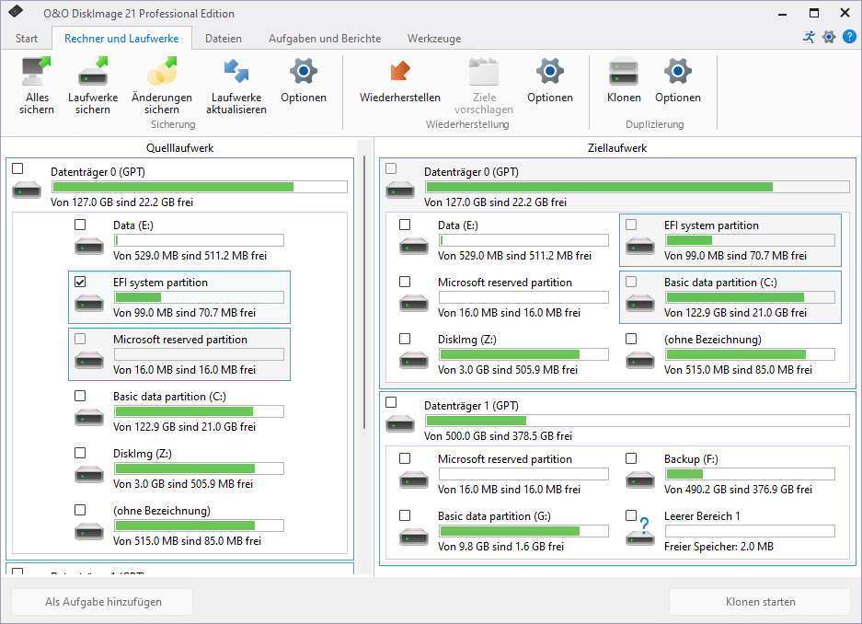Uncheck source EFI system partition checkbox
Screen dimensions: 862x624
click(x=80, y=282)
